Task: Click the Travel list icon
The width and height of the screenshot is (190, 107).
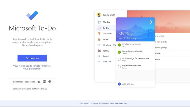Action: (99, 56)
